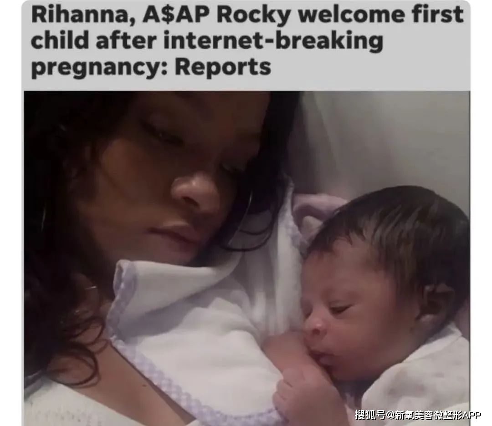492x426 pixels.
Task: Click the word "Reports" ending the headline
Action: [223, 67]
